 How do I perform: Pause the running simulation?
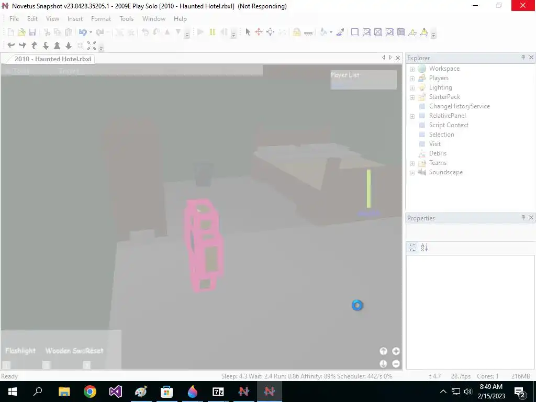coord(213,32)
